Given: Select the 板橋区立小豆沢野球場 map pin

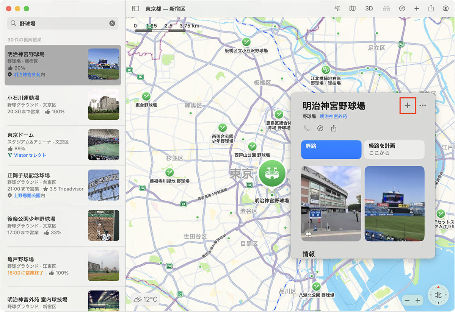Looking at the screenshot, I should click(246, 42).
